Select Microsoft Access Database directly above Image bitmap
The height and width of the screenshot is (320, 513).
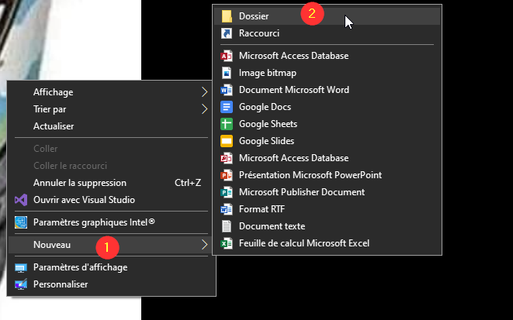click(x=327, y=56)
